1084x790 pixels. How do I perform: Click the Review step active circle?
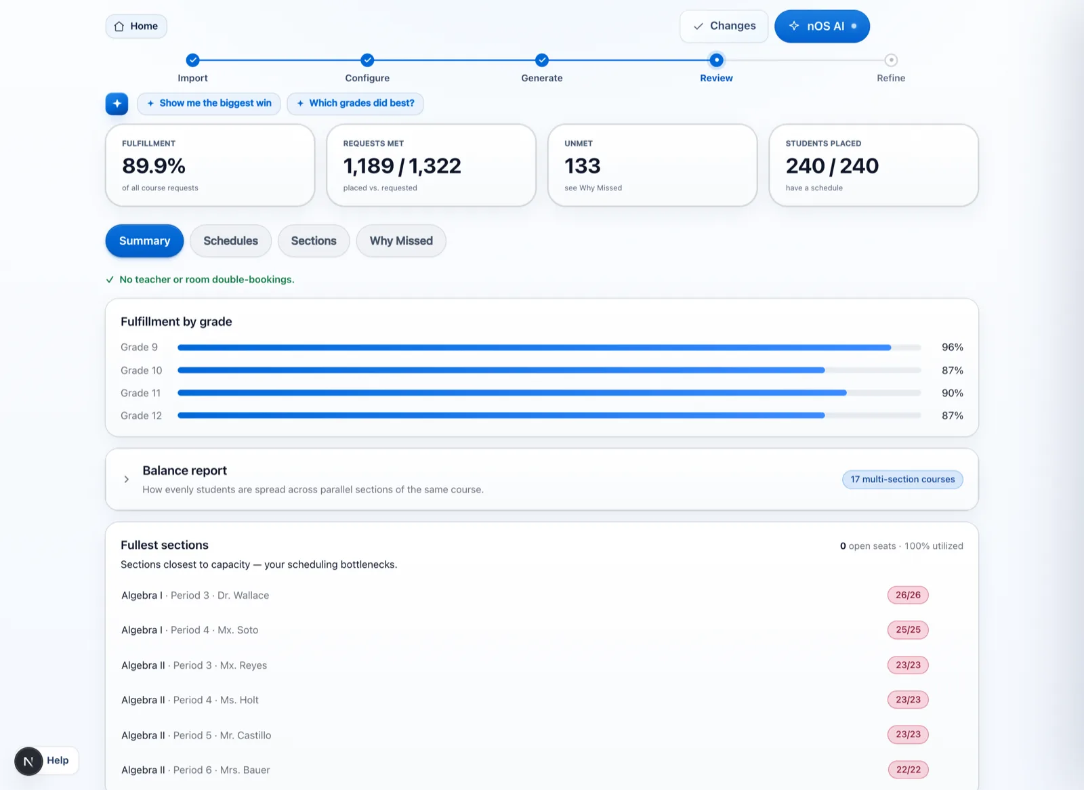tap(716, 60)
